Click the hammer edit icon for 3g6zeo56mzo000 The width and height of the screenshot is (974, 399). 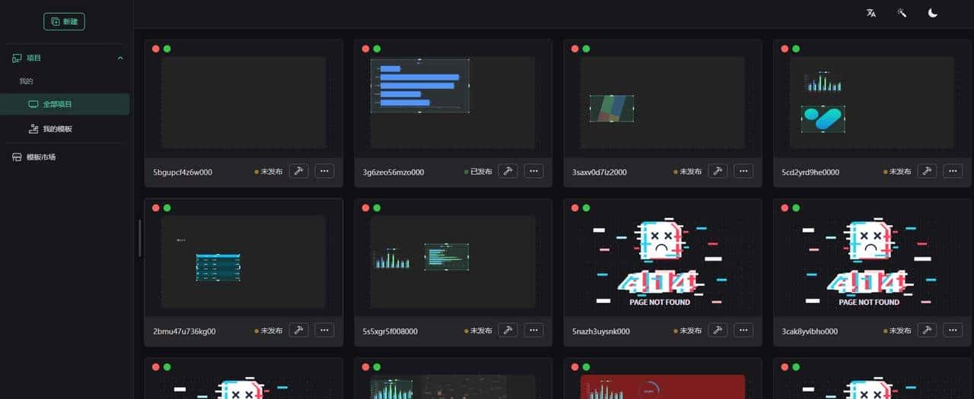point(508,171)
